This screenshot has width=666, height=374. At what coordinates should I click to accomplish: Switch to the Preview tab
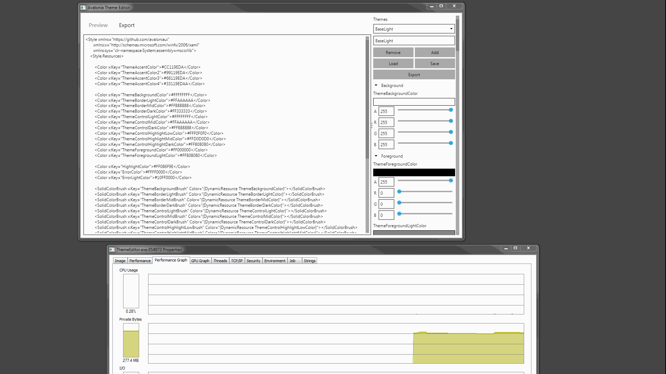pos(98,25)
